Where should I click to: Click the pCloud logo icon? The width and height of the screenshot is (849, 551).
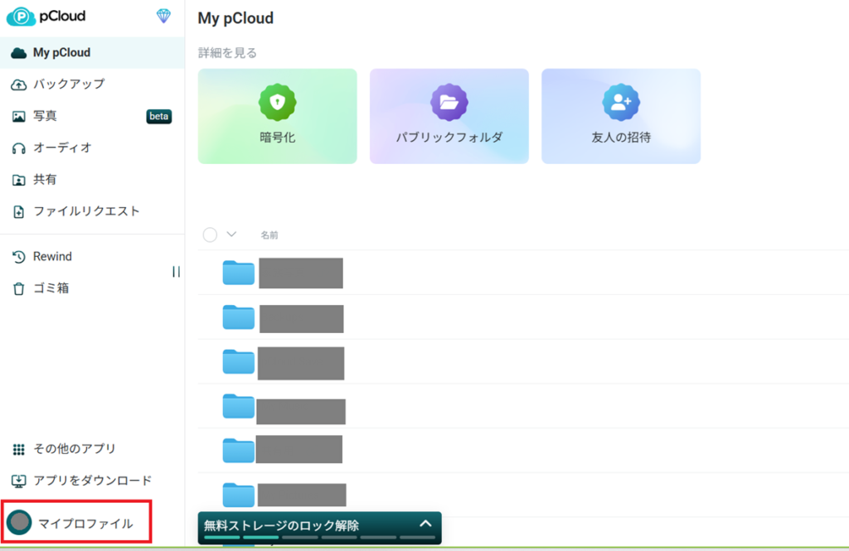tap(20, 16)
